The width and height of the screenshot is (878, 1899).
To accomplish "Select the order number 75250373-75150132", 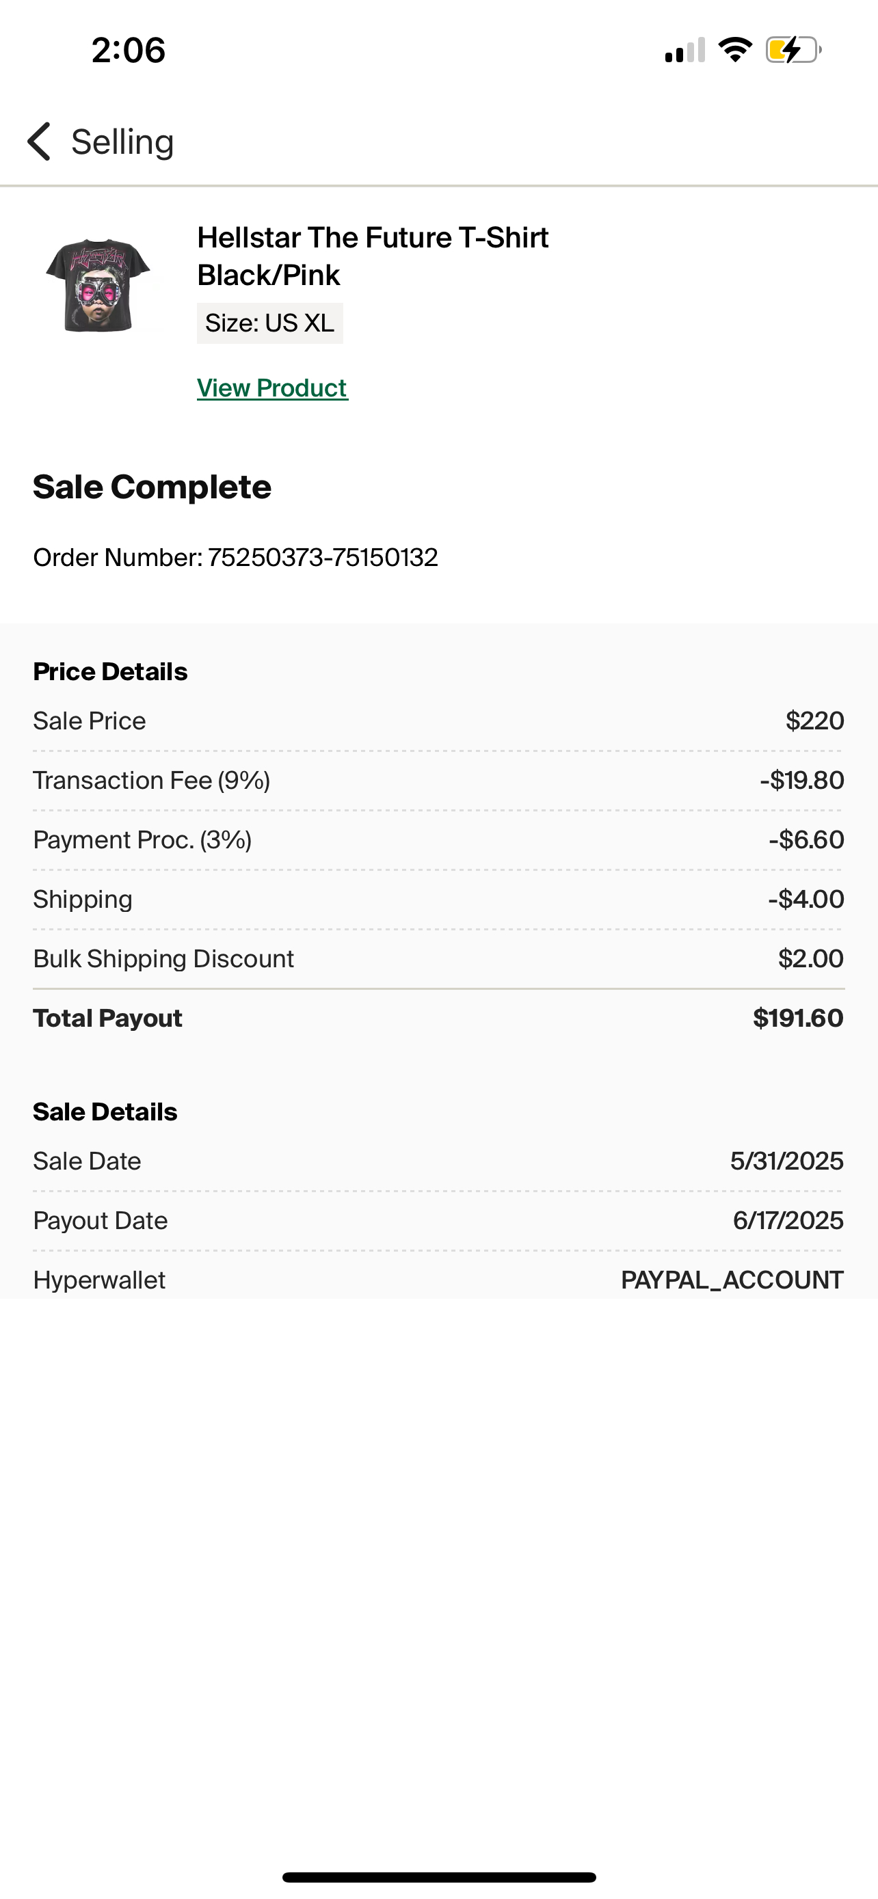I will 322,557.
